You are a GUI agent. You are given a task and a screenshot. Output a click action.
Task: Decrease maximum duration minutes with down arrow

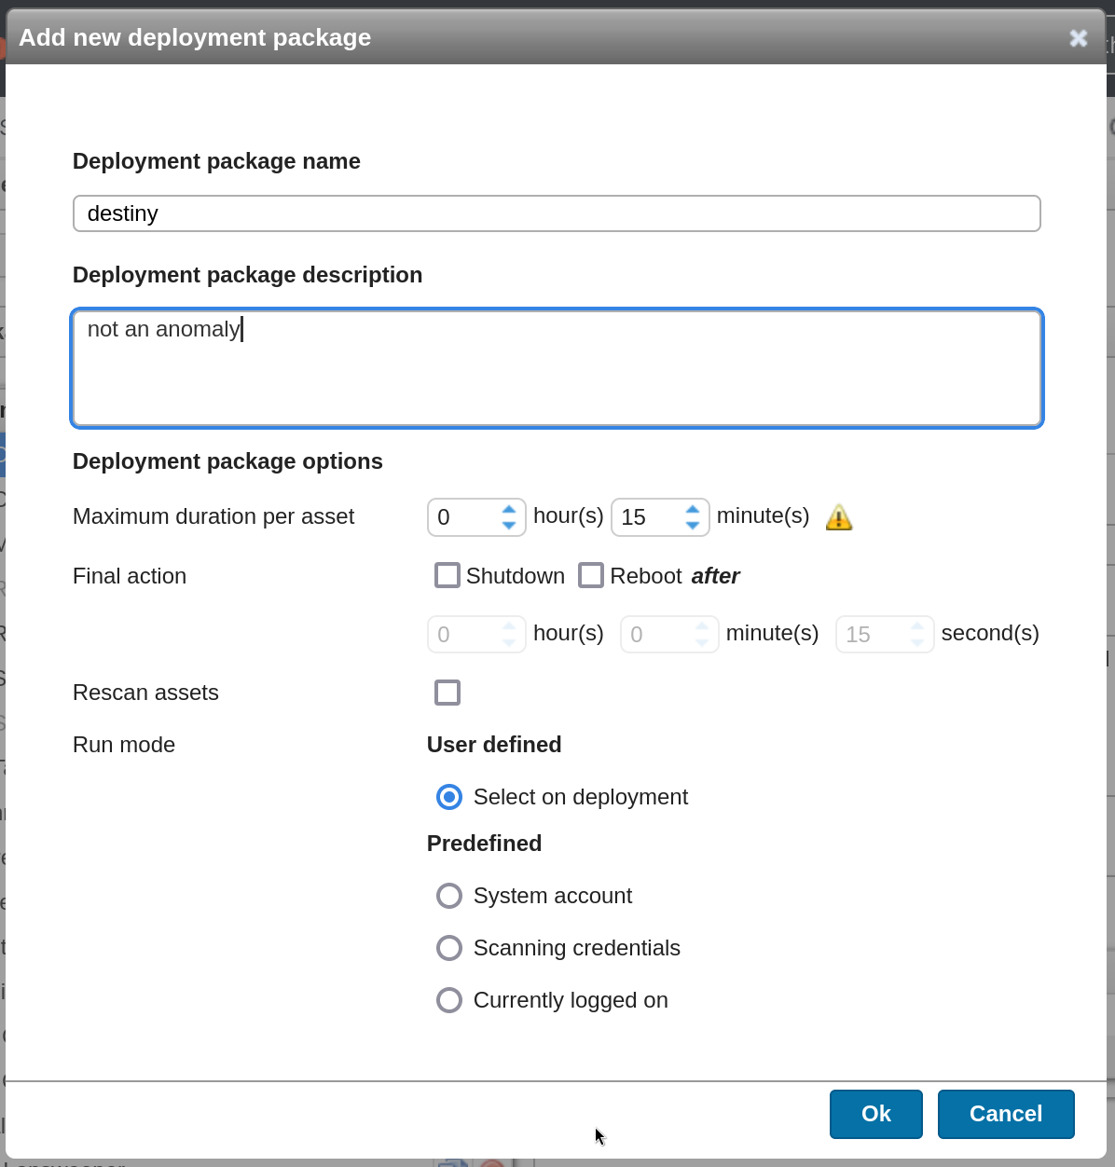pos(693,526)
